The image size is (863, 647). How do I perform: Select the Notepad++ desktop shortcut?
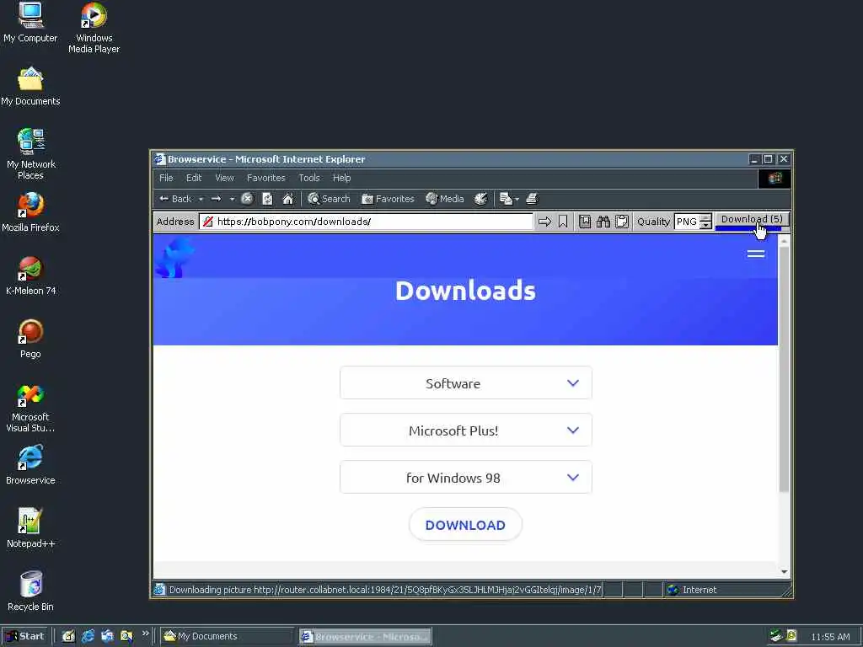coord(30,528)
